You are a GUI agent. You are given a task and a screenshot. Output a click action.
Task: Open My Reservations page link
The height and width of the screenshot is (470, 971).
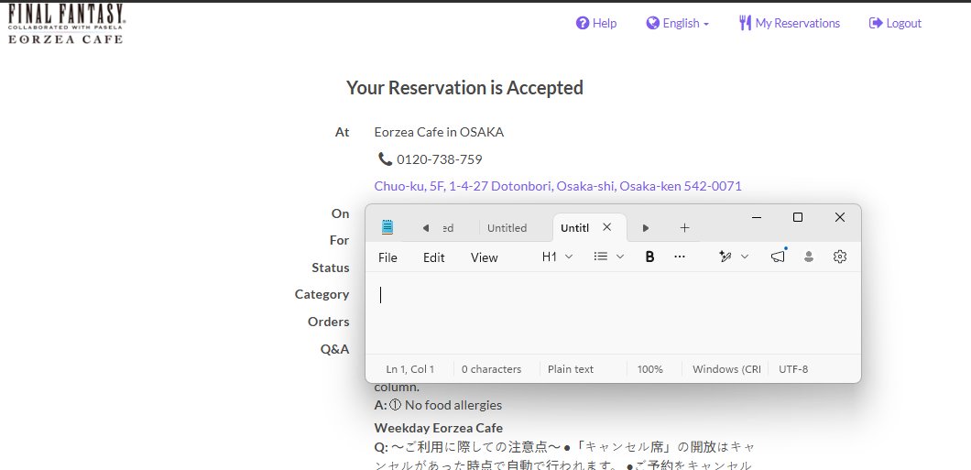[x=790, y=23]
